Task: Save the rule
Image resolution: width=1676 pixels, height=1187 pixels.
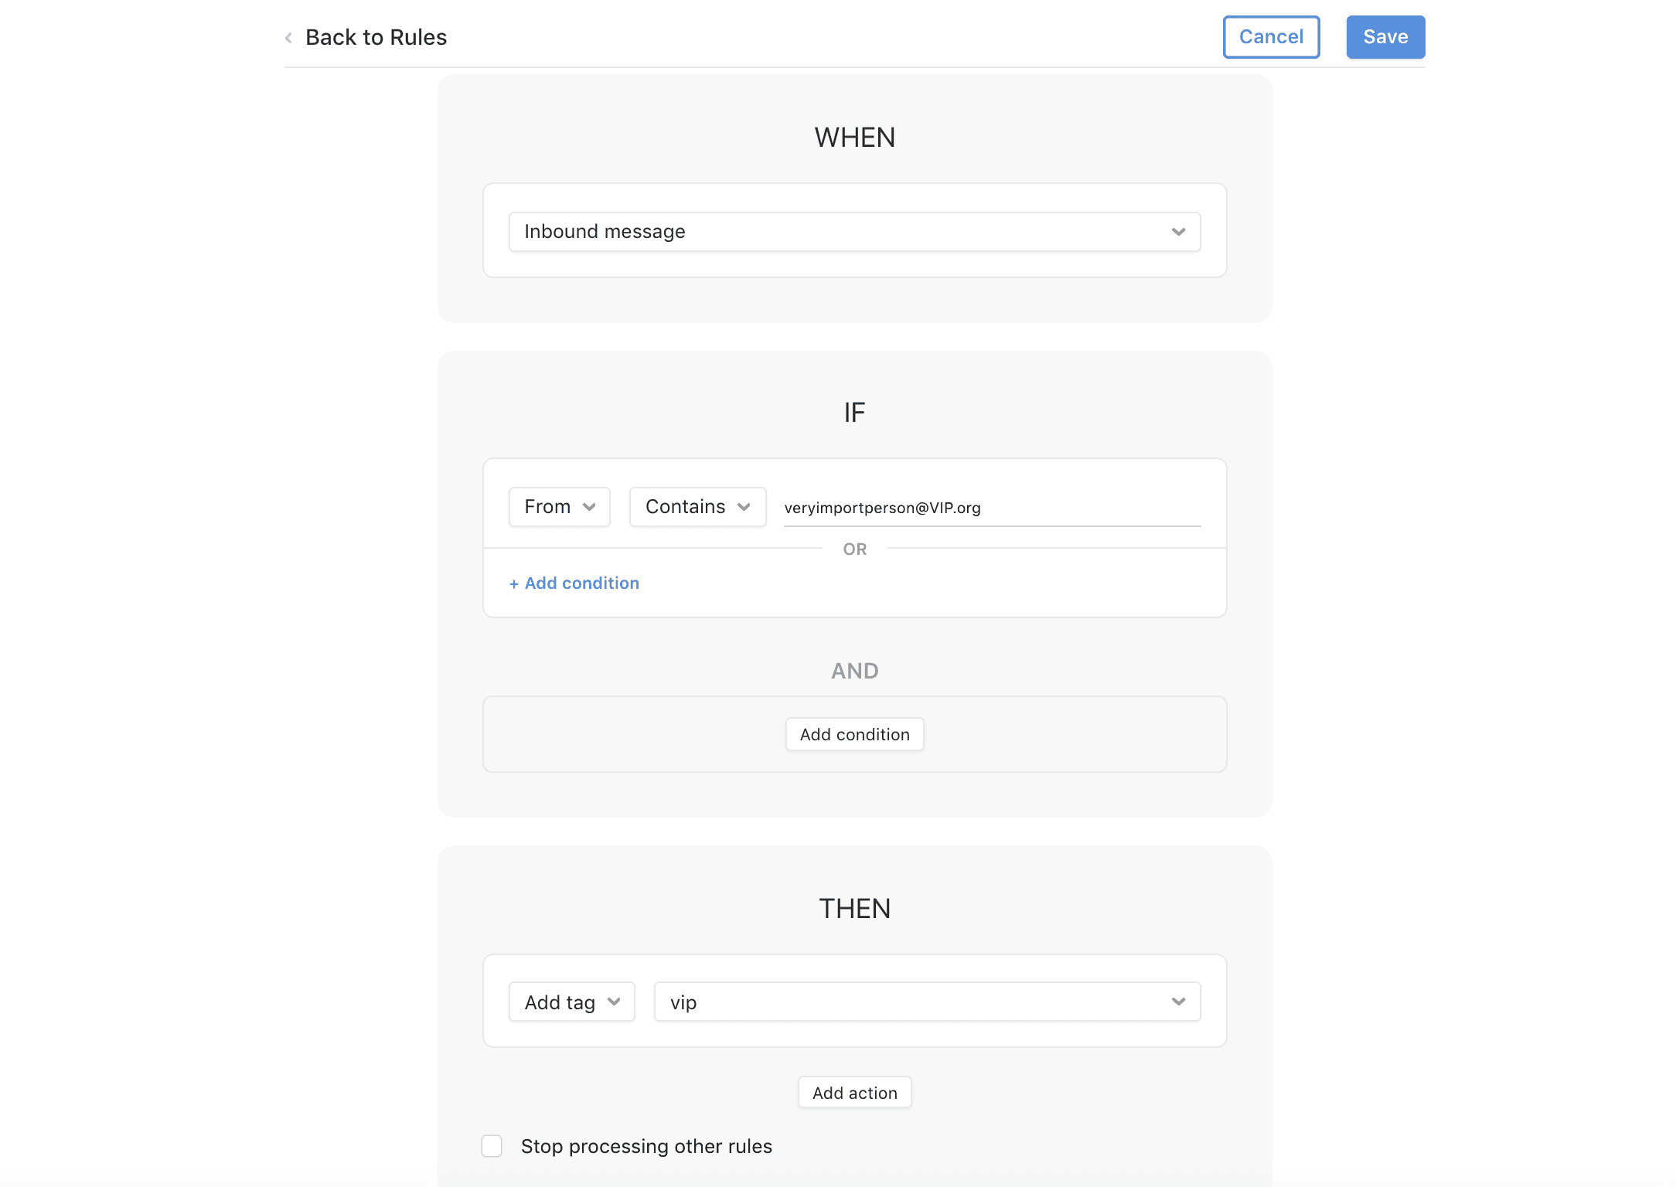Action: click(x=1385, y=37)
